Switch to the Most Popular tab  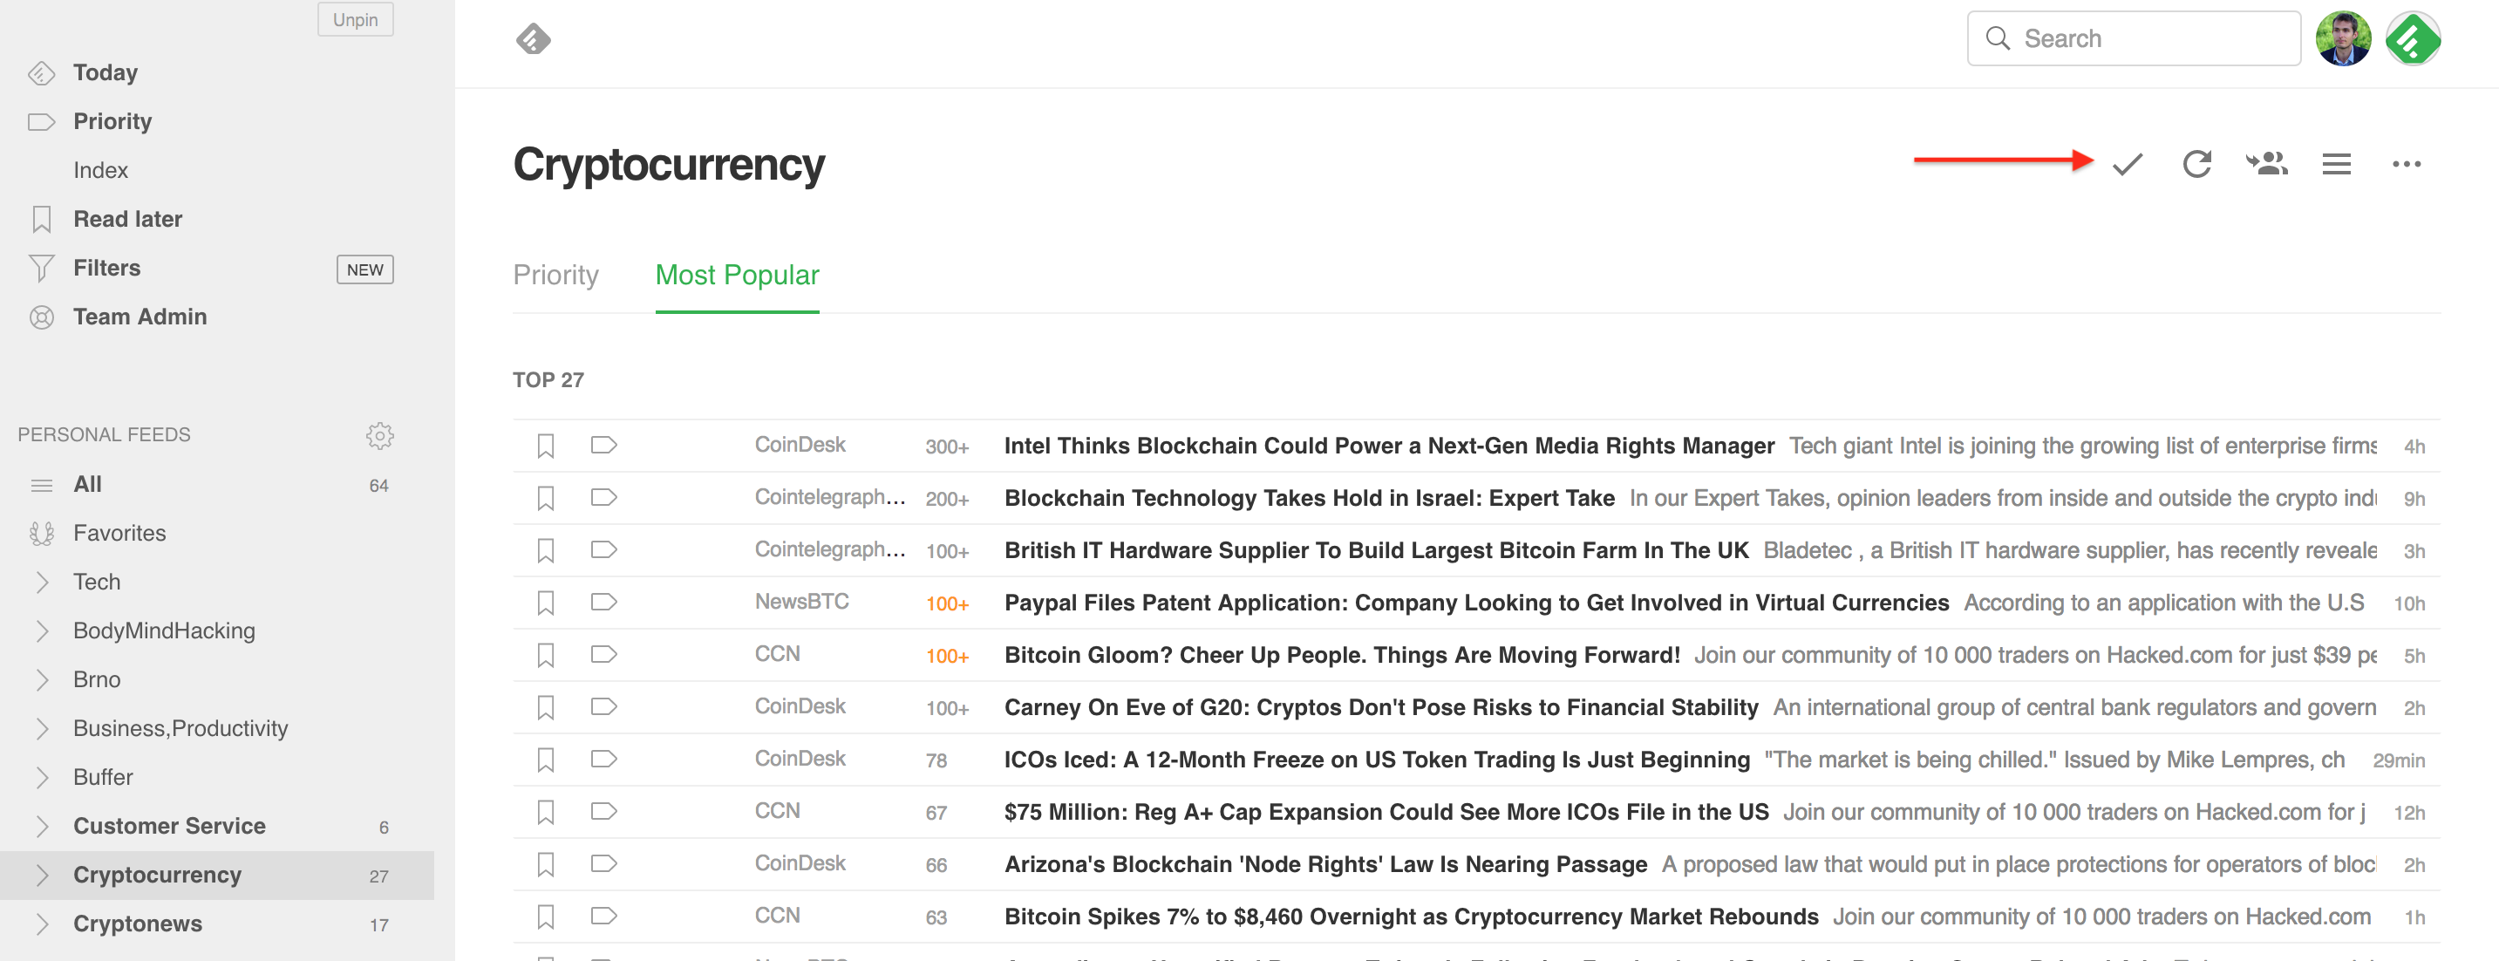pyautogui.click(x=736, y=276)
